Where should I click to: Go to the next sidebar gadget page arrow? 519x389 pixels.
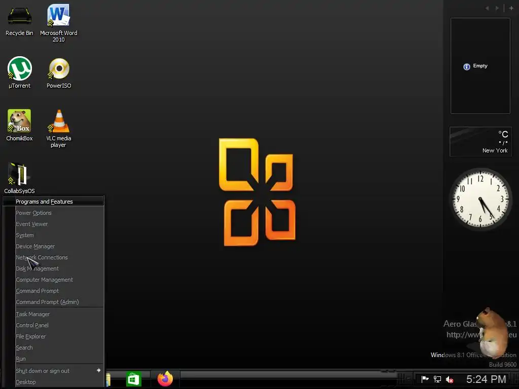tap(497, 8)
